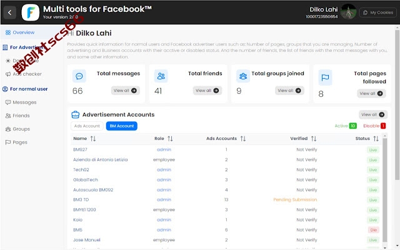Click the Disable count badge
Viewport: 400px width, 250px height.
[x=383, y=126]
